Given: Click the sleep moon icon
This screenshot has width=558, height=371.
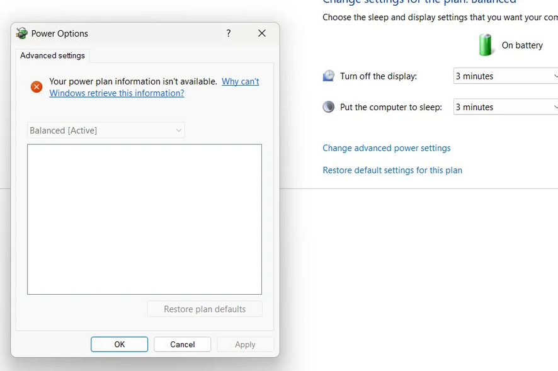Looking at the screenshot, I should [329, 107].
